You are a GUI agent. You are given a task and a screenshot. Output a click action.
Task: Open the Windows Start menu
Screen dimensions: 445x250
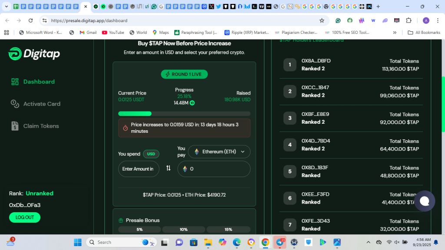77,242
